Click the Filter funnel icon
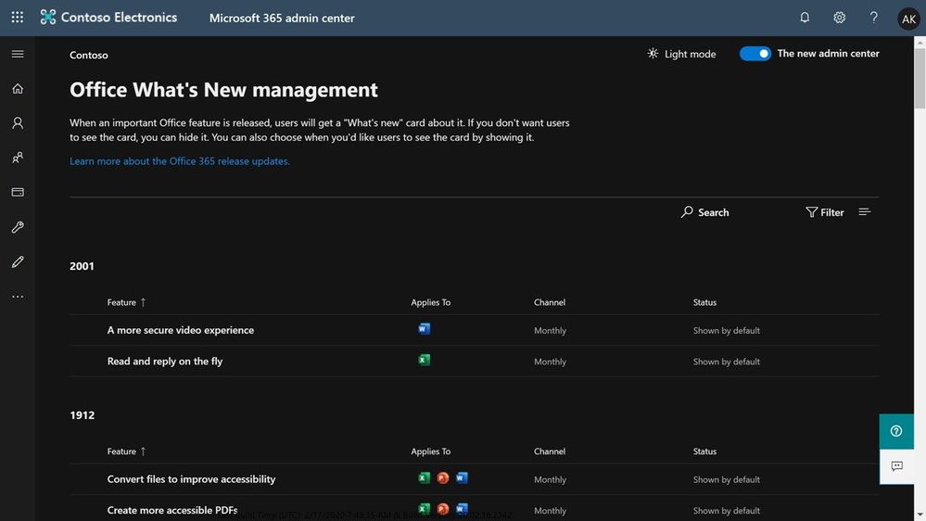The height and width of the screenshot is (521, 926). click(x=811, y=212)
